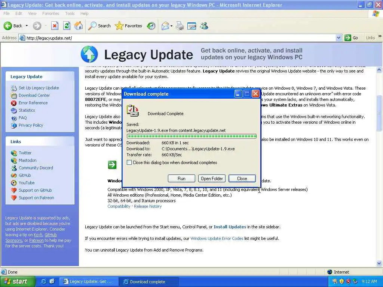Image resolution: width=383 pixels, height=287 pixels.
Task: Open the Favorites menu
Action: 50,13
